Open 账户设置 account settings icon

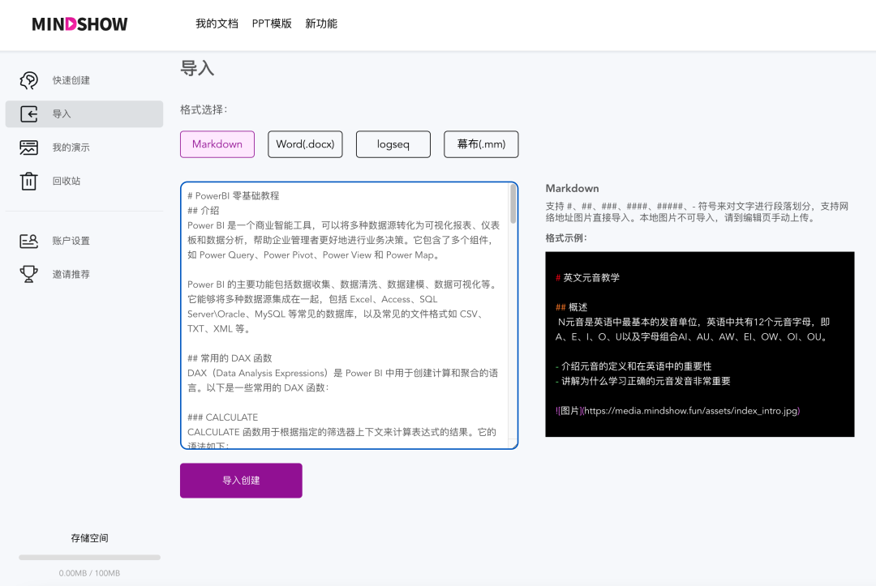coord(28,241)
